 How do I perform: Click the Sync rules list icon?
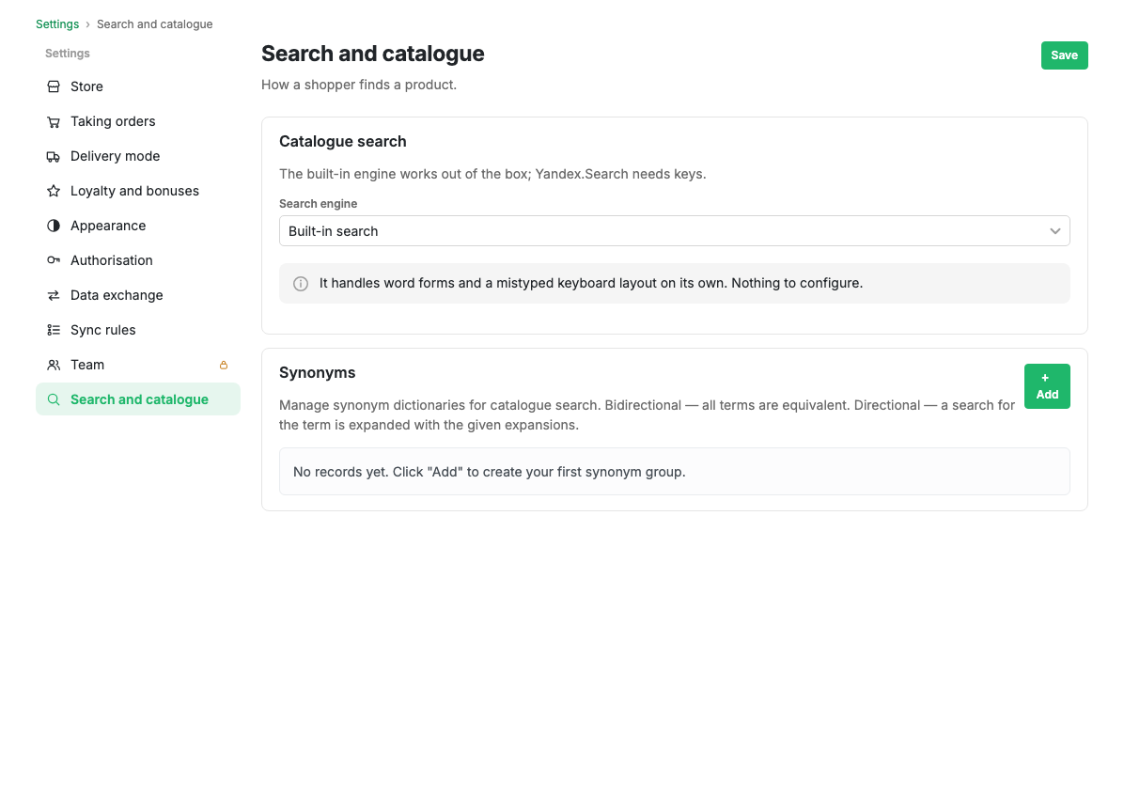pyautogui.click(x=54, y=331)
